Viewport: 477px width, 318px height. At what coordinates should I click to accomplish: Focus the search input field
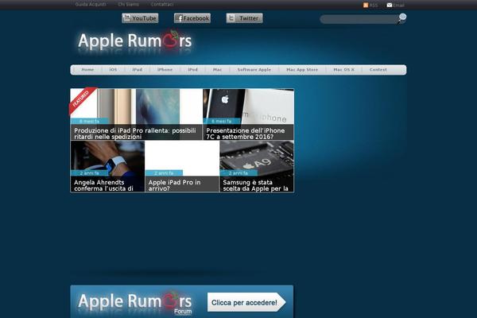(359, 19)
